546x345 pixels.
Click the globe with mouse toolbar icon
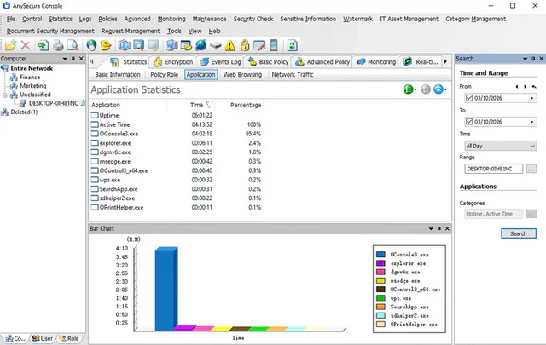[x=91, y=45]
